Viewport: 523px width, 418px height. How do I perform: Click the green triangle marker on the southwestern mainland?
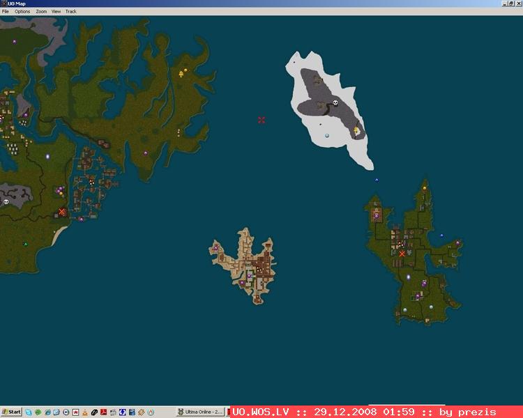click(x=25, y=245)
